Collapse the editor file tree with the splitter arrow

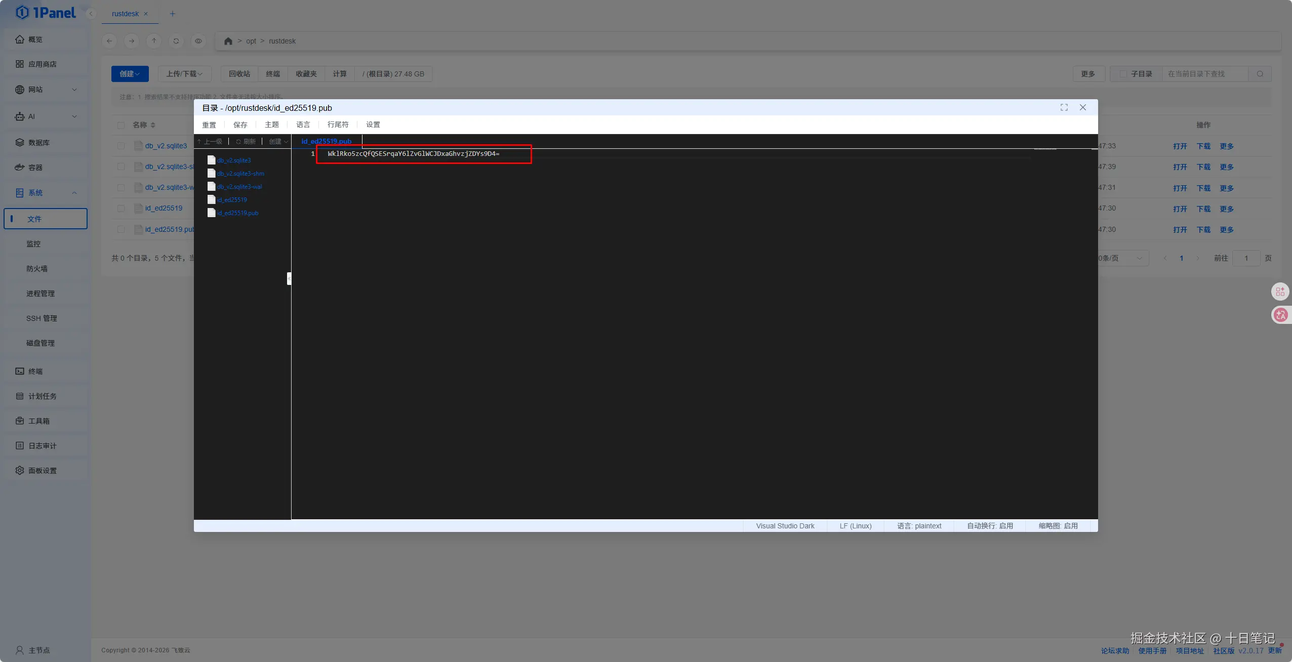pos(289,278)
